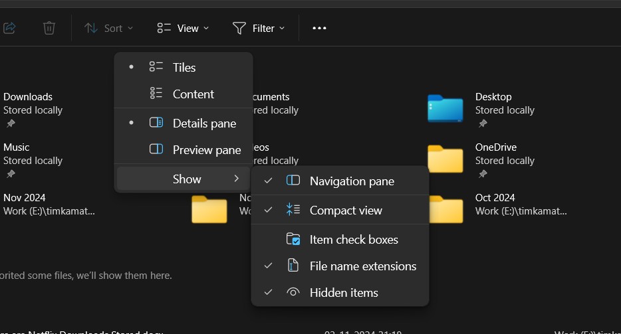The width and height of the screenshot is (621, 334).
Task: Click the pin icon under OneDrive
Action: tap(483, 174)
